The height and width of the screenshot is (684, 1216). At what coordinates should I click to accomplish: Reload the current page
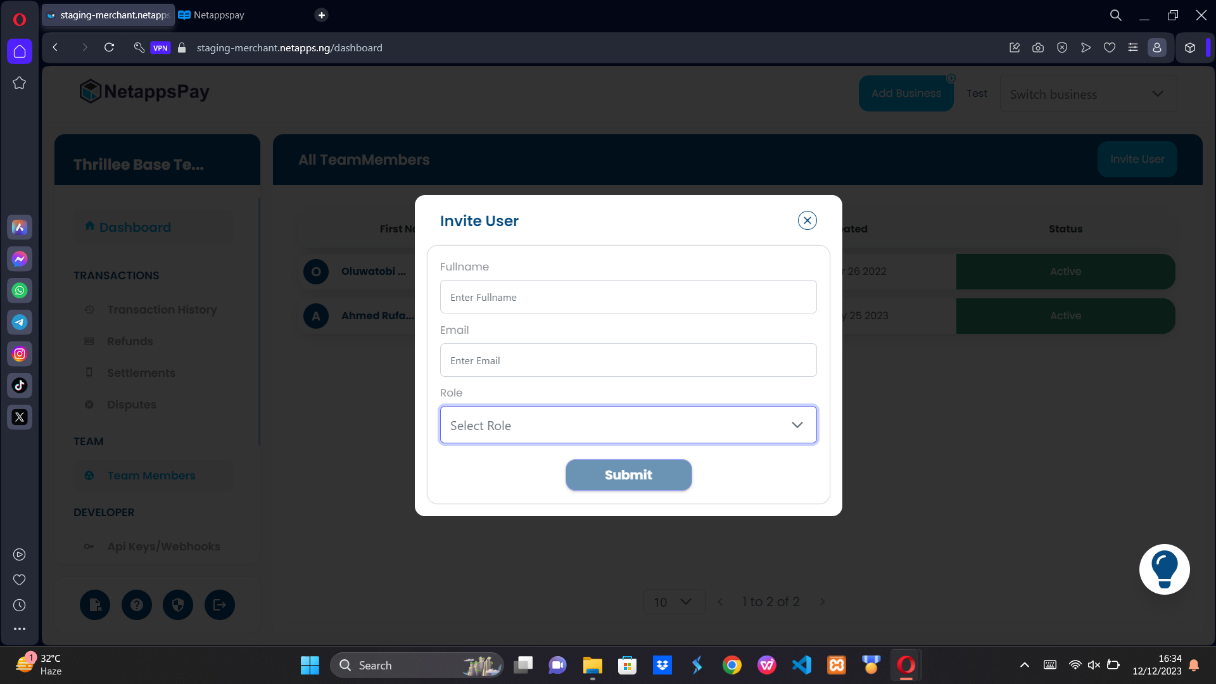109,47
